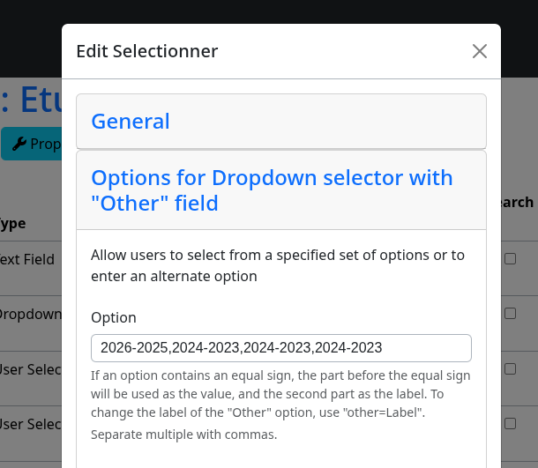Click the Search column header

click(x=517, y=203)
